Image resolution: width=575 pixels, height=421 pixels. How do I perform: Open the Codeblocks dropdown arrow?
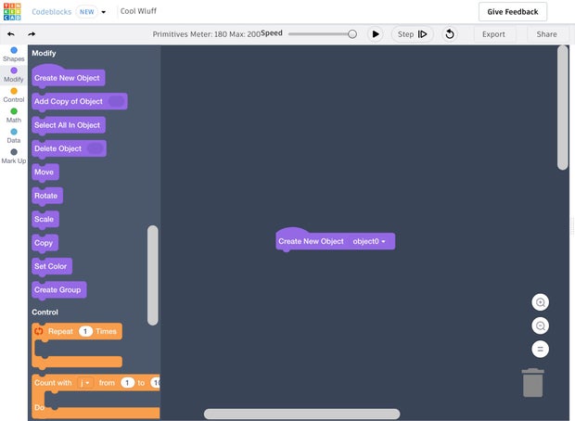pos(104,12)
